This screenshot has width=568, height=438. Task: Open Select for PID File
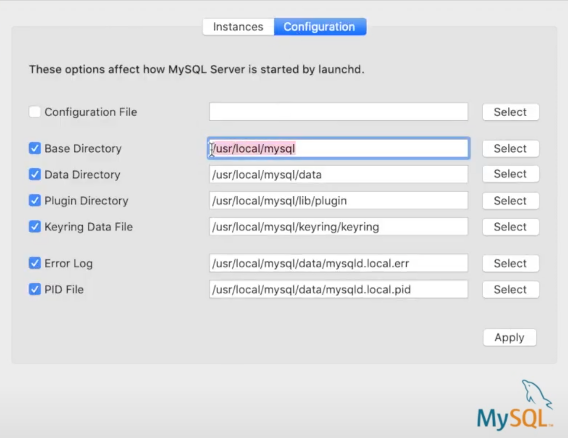click(511, 290)
